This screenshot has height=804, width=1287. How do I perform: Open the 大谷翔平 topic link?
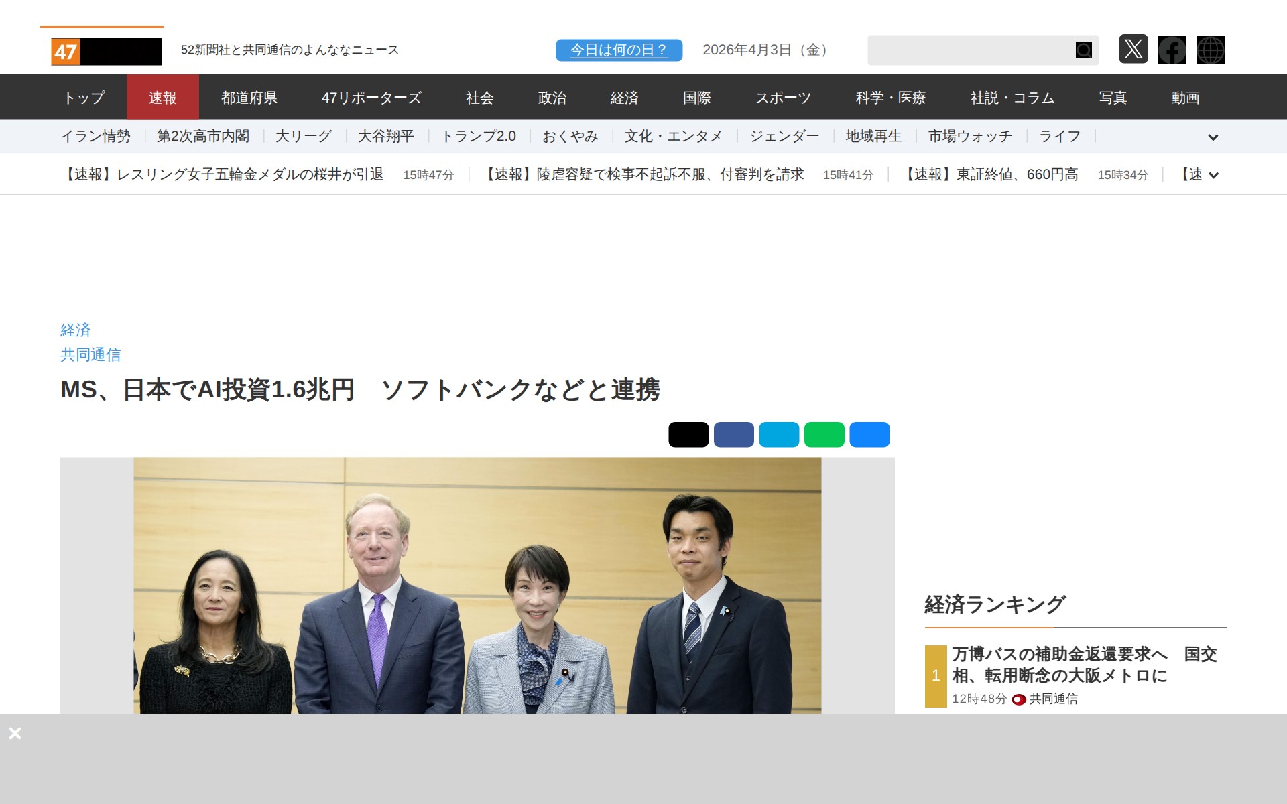pos(387,136)
